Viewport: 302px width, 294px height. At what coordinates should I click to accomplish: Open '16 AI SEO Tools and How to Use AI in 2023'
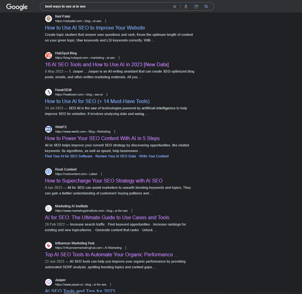(x=107, y=64)
